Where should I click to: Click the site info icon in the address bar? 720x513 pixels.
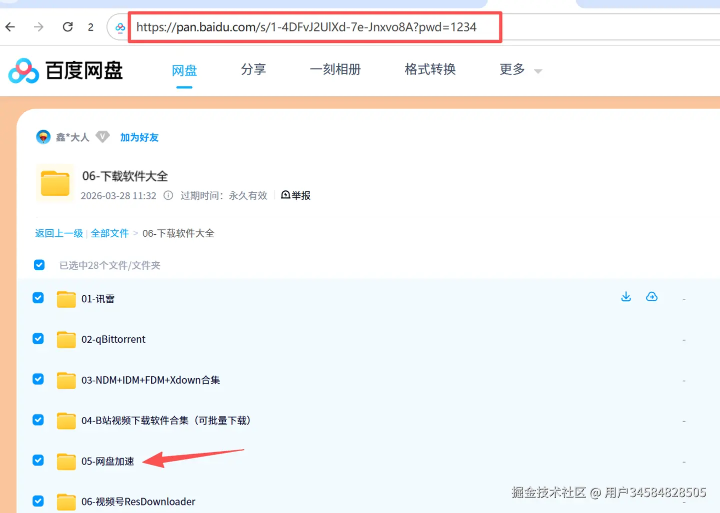120,27
